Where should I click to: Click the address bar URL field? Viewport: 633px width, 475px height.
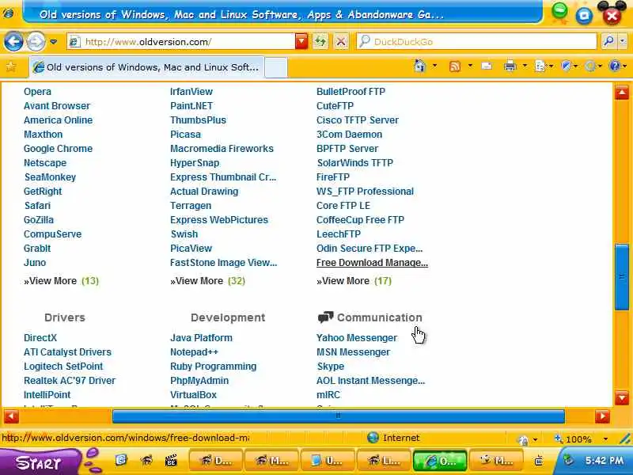182,42
